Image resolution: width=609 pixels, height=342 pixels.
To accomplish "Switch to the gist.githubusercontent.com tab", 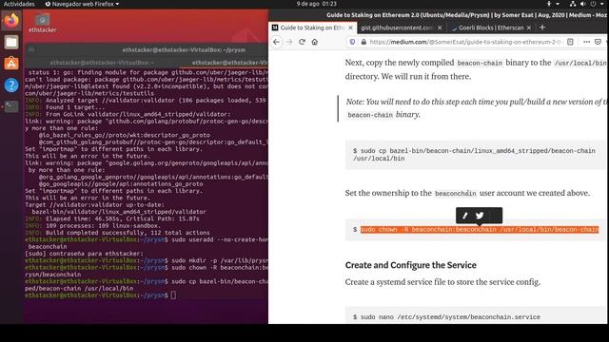I will coord(397,28).
